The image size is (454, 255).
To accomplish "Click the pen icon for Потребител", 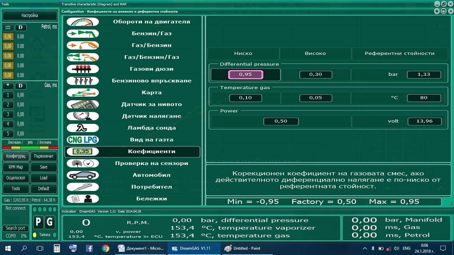I will [x=83, y=187].
